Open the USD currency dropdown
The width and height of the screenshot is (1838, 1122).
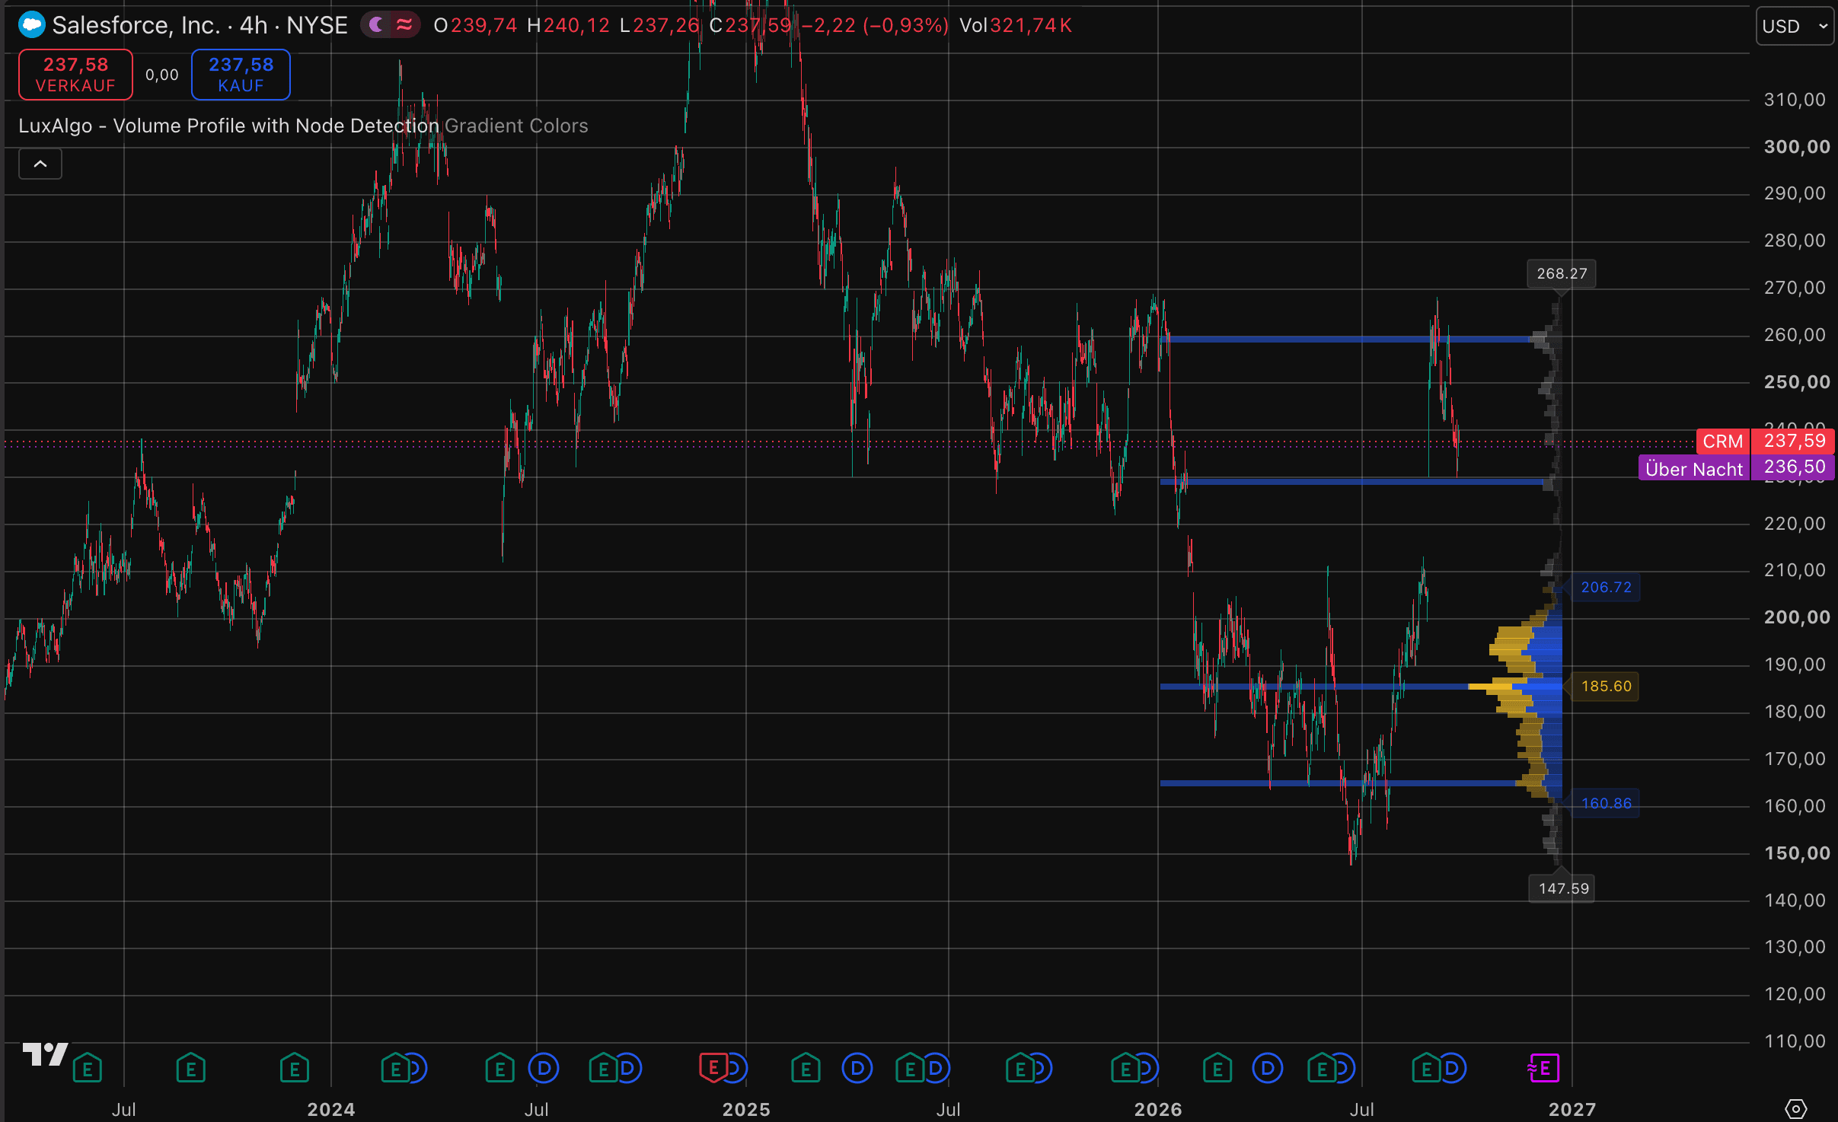[x=1795, y=26]
